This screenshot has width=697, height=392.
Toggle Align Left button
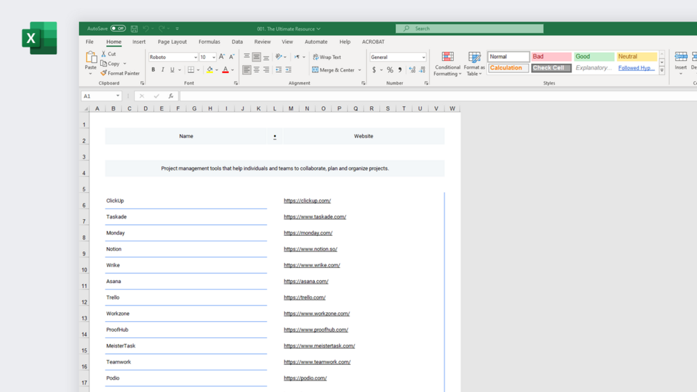pyautogui.click(x=247, y=70)
